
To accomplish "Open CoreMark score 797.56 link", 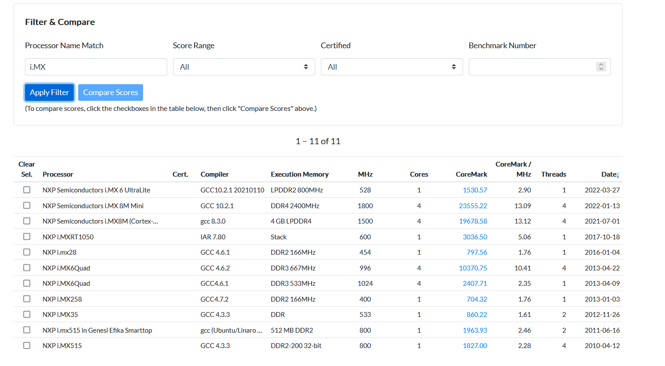I will 477,252.
